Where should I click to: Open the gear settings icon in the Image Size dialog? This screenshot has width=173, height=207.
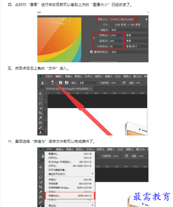pos(147,19)
